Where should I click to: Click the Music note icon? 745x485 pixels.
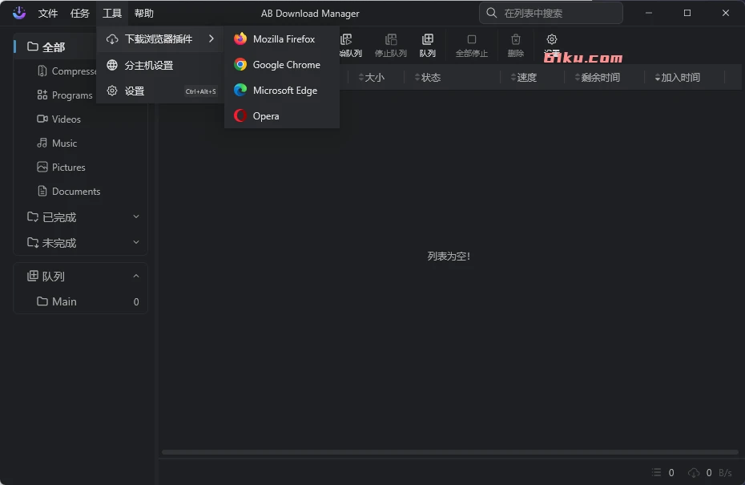coord(42,143)
